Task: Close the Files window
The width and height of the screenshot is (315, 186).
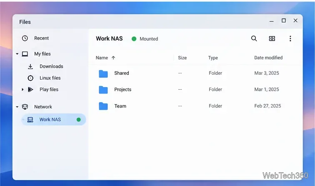Action: point(295,20)
